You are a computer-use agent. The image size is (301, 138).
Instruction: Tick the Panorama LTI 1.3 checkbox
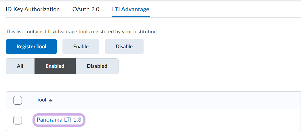[18, 120]
